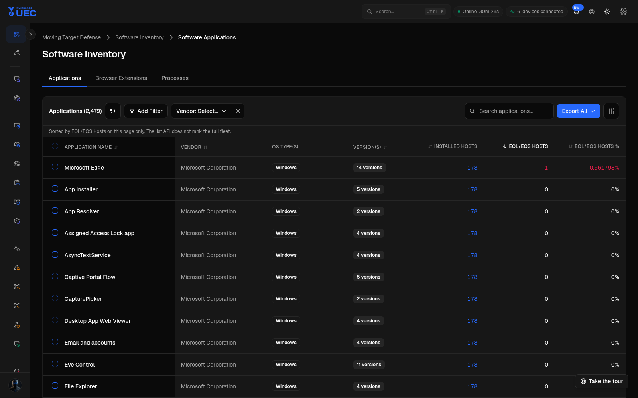Image resolution: width=638 pixels, height=398 pixels.
Task: Expand Eye Control 11 versions badge
Action: 369,365
